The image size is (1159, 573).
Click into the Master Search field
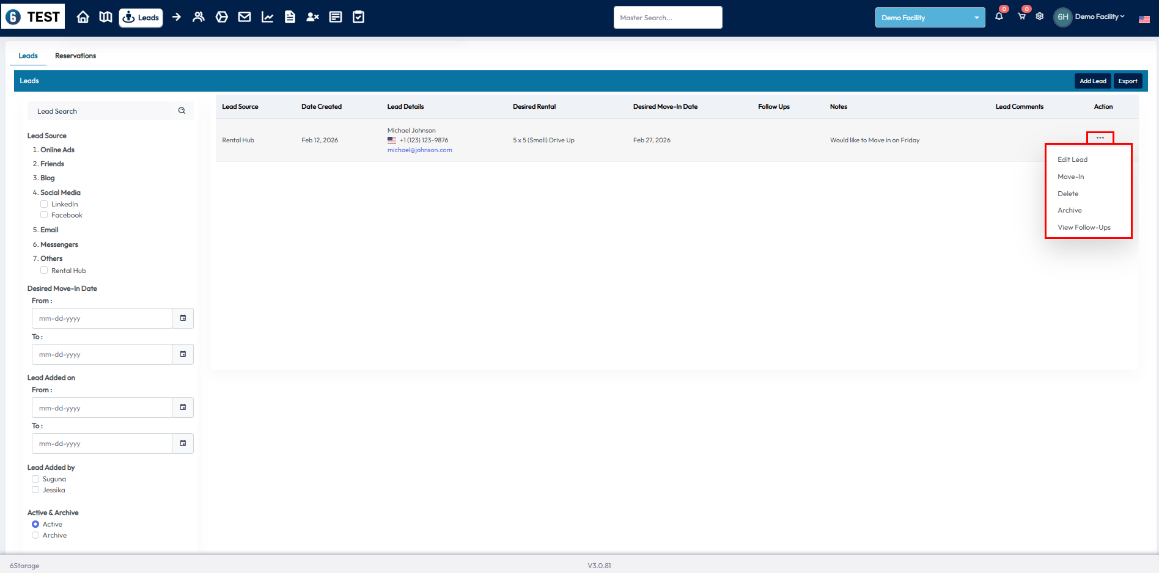(668, 18)
